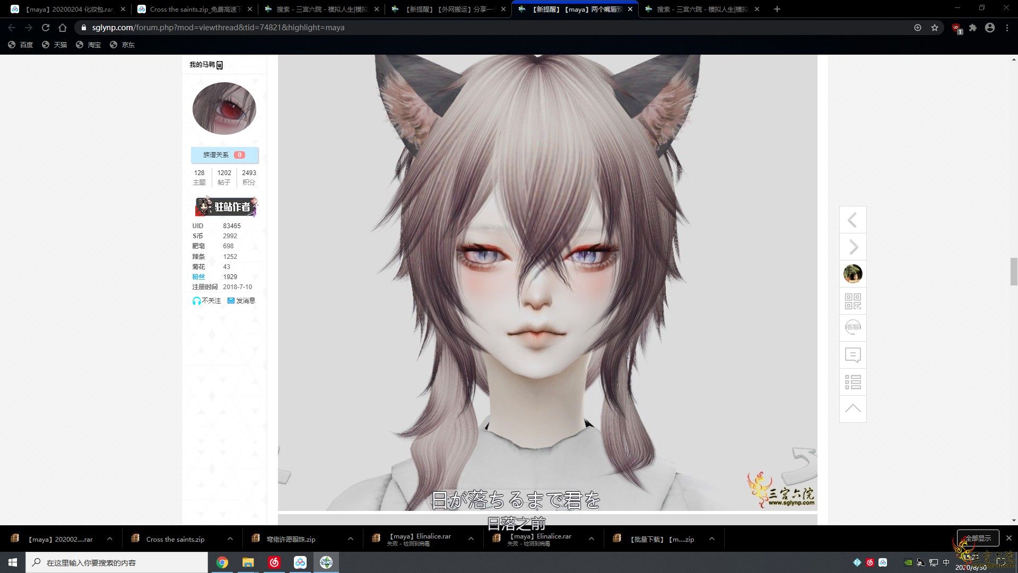This screenshot has width=1018, height=573.
Task: Go to previous thread via left arrow
Action: tap(852, 220)
